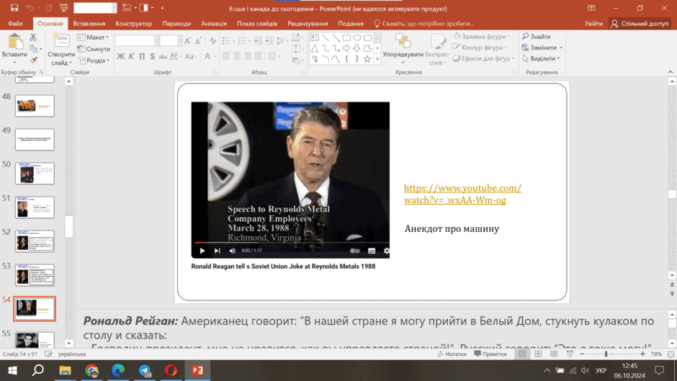Viewport: 677px width, 381px height.
Task: Toggle Underline (П) formatting
Action: [142, 56]
